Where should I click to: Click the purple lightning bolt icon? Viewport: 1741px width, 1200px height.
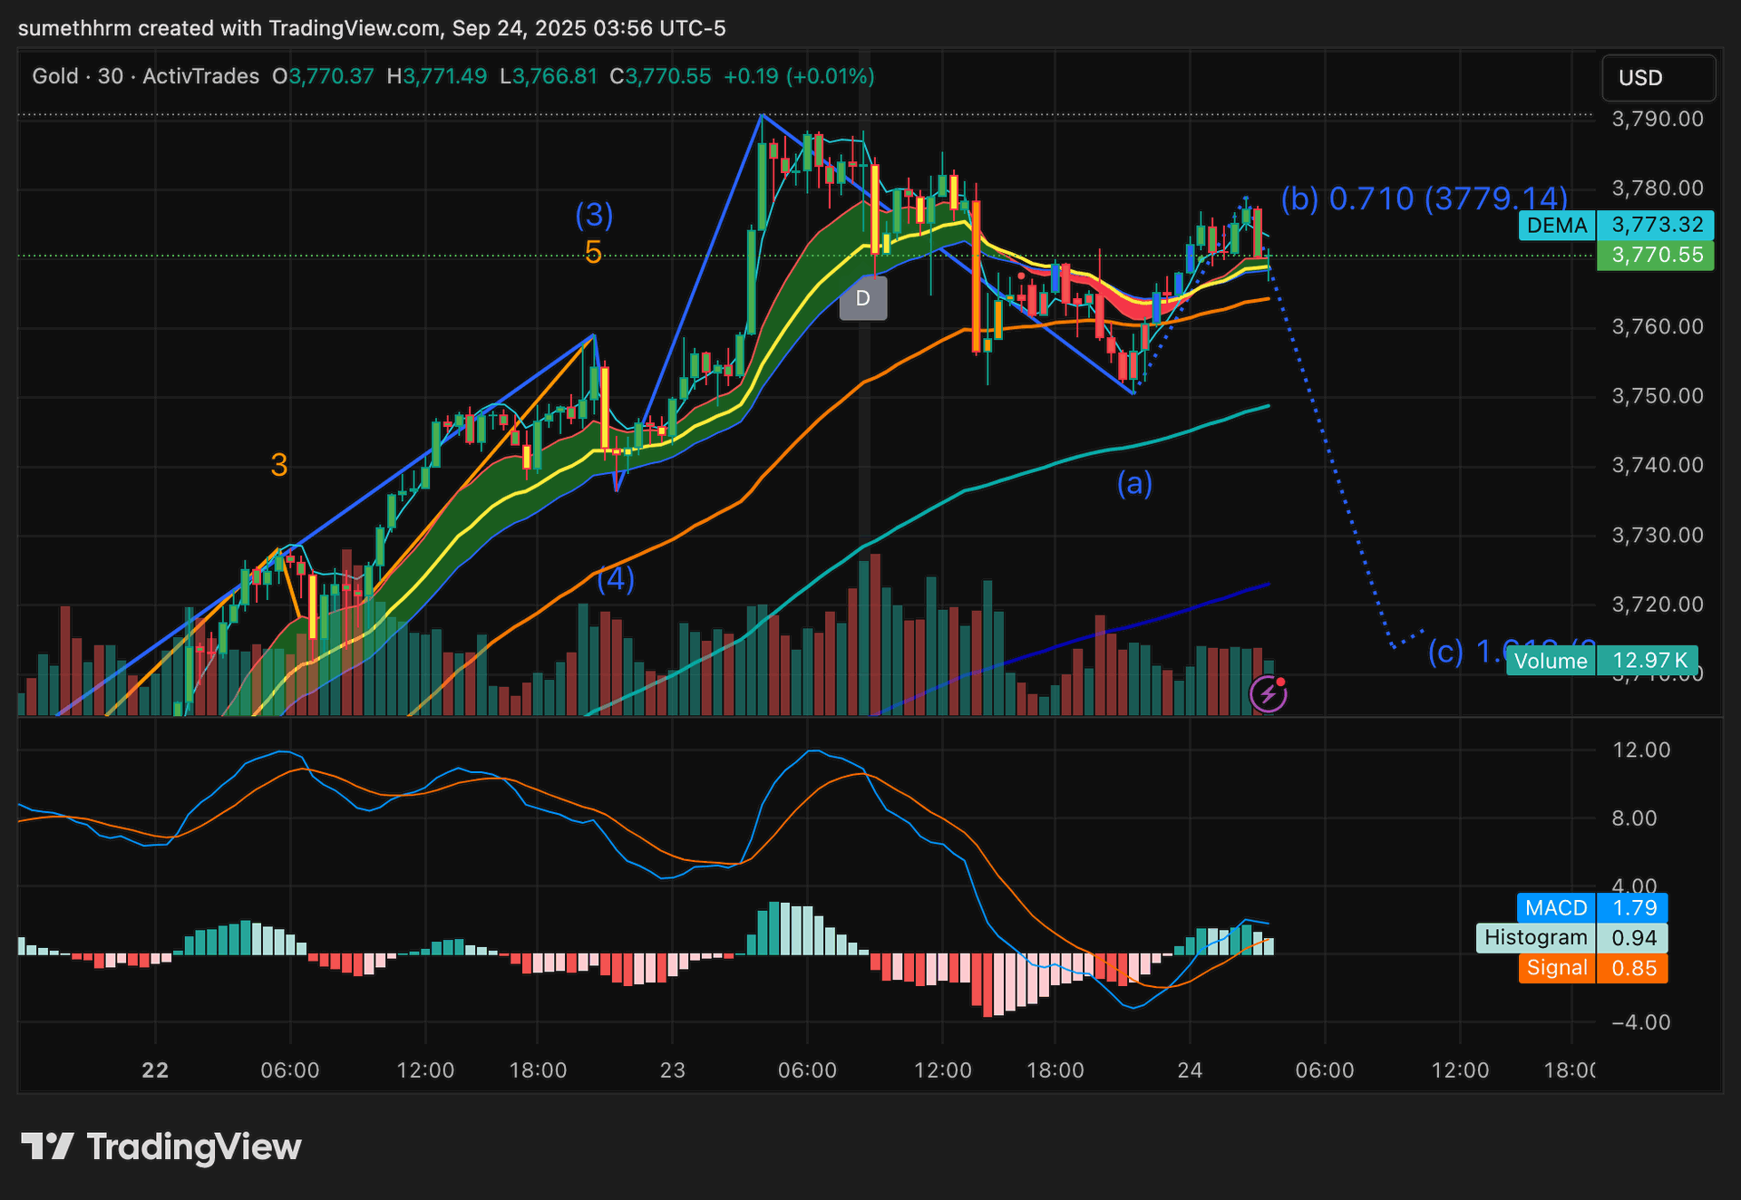[1268, 695]
